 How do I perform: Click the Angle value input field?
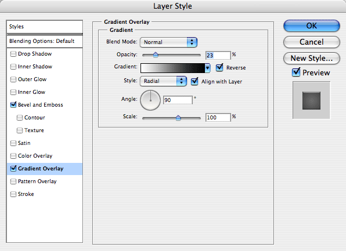coord(178,100)
